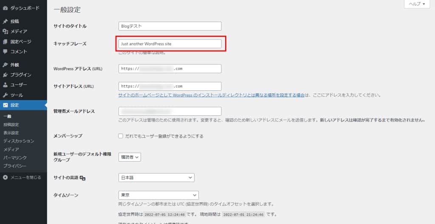Collapse the sidebar with メニューを閉じる arrow icon
435x224 pixels.
tap(5, 177)
